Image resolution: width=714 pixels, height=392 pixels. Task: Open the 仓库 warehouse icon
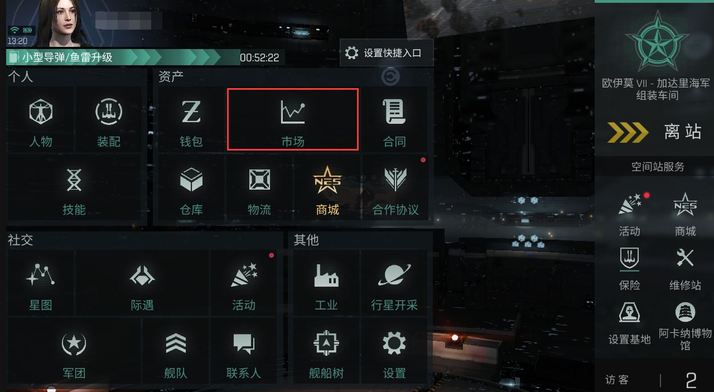pyautogui.click(x=191, y=187)
